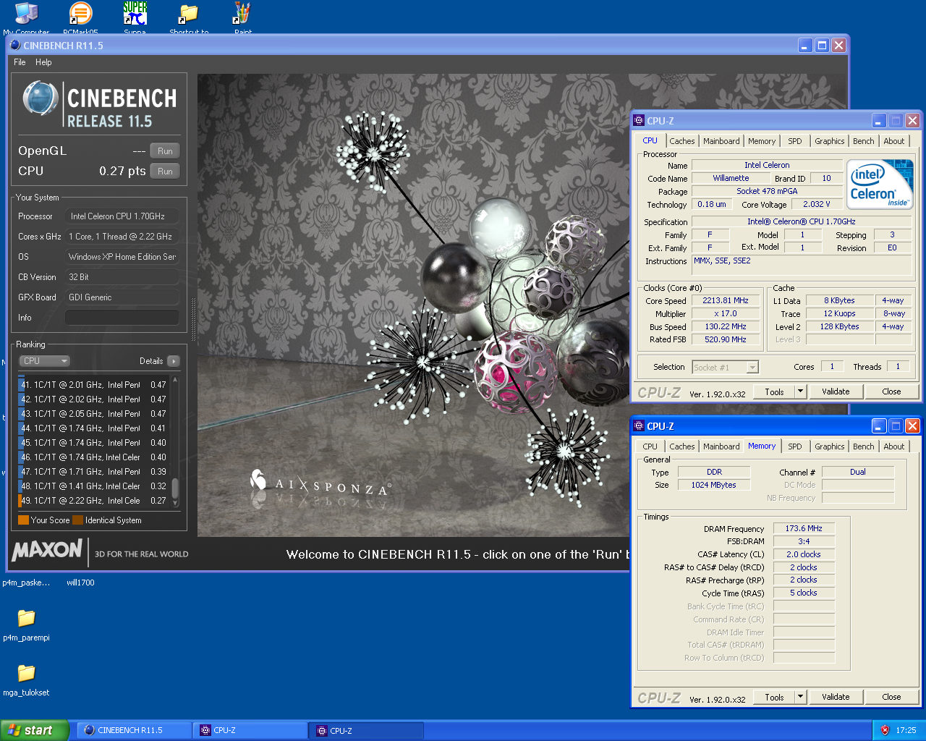Click the Cinebench title bar app icon

pyautogui.click(x=15, y=45)
